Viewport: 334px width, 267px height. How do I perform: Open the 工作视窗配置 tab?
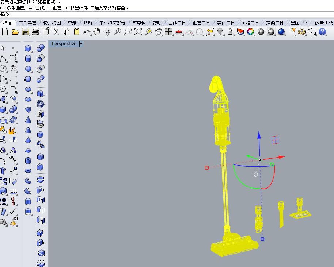pyautogui.click(x=112, y=23)
